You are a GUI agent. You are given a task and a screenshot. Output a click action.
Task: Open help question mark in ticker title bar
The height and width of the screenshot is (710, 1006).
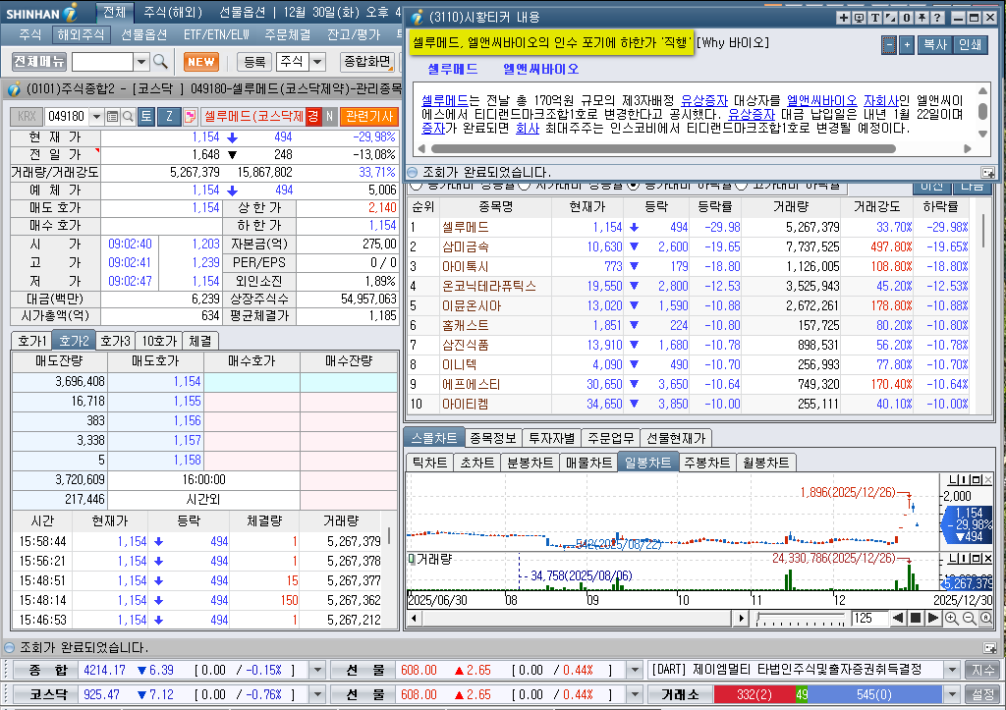click(937, 18)
